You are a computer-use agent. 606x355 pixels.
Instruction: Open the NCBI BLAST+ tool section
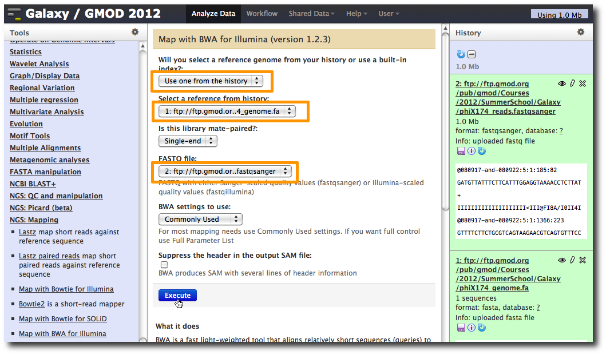[x=33, y=184]
